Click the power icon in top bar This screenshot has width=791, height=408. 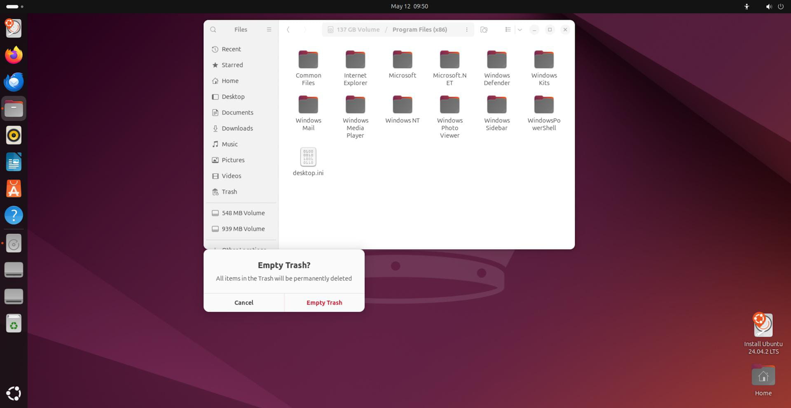point(781,7)
